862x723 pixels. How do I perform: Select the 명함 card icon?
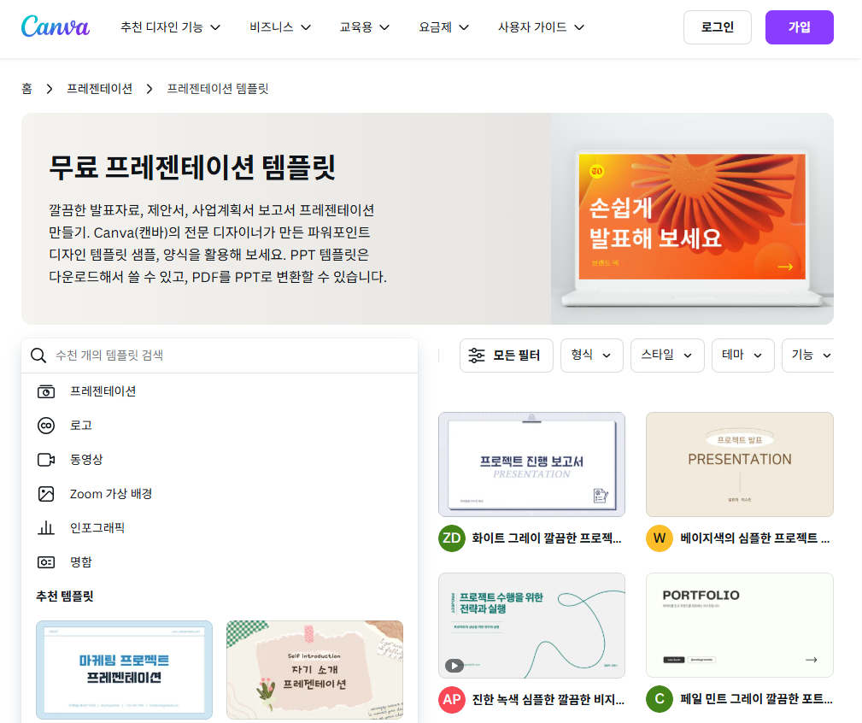click(46, 561)
